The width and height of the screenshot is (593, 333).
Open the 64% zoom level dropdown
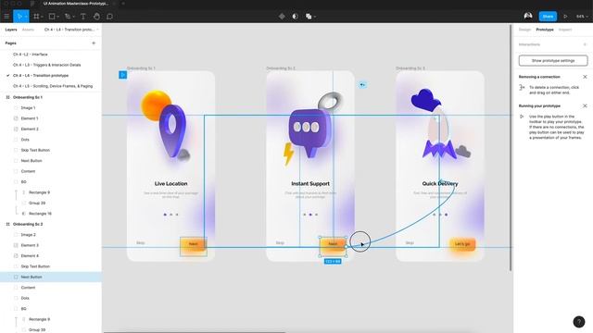click(583, 17)
